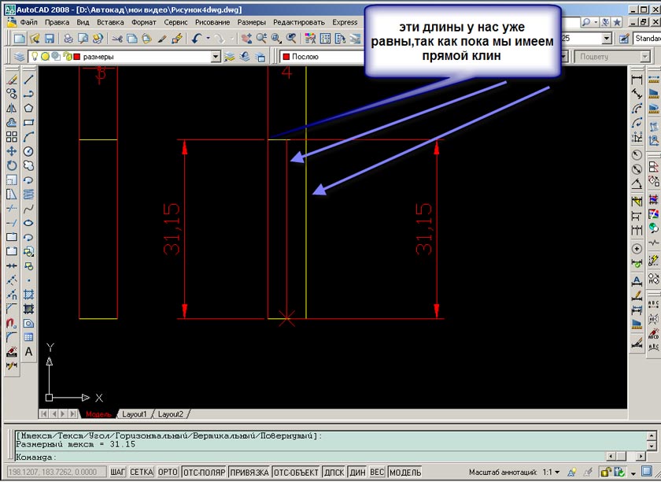661x482 pixels.
Task: Open the Размеры menu
Action: pos(252,23)
